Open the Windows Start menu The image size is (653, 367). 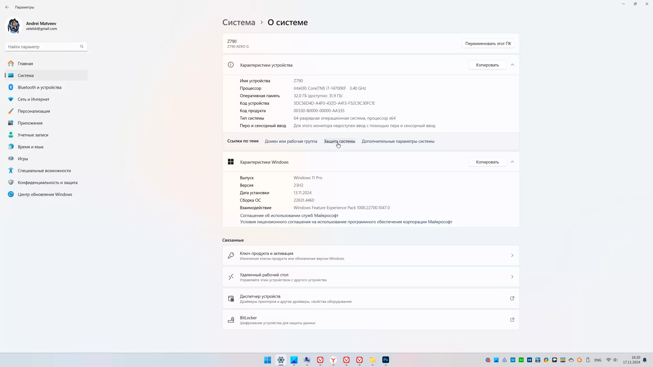click(268, 360)
